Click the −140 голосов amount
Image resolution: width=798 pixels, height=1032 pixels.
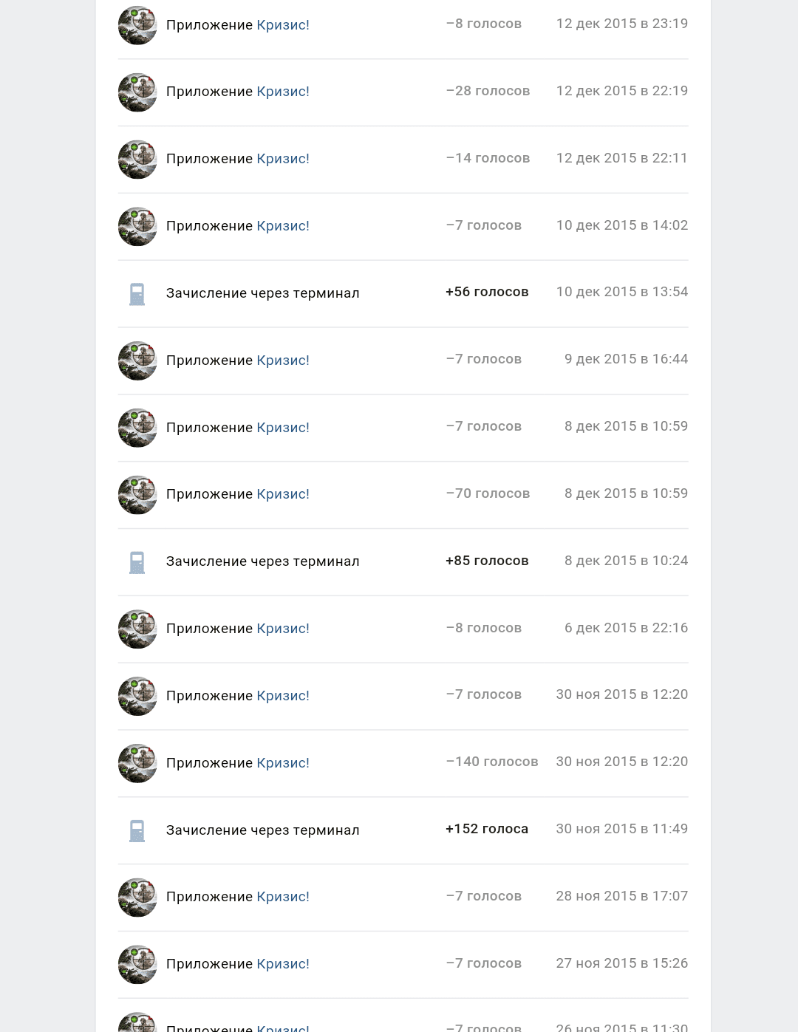(492, 762)
